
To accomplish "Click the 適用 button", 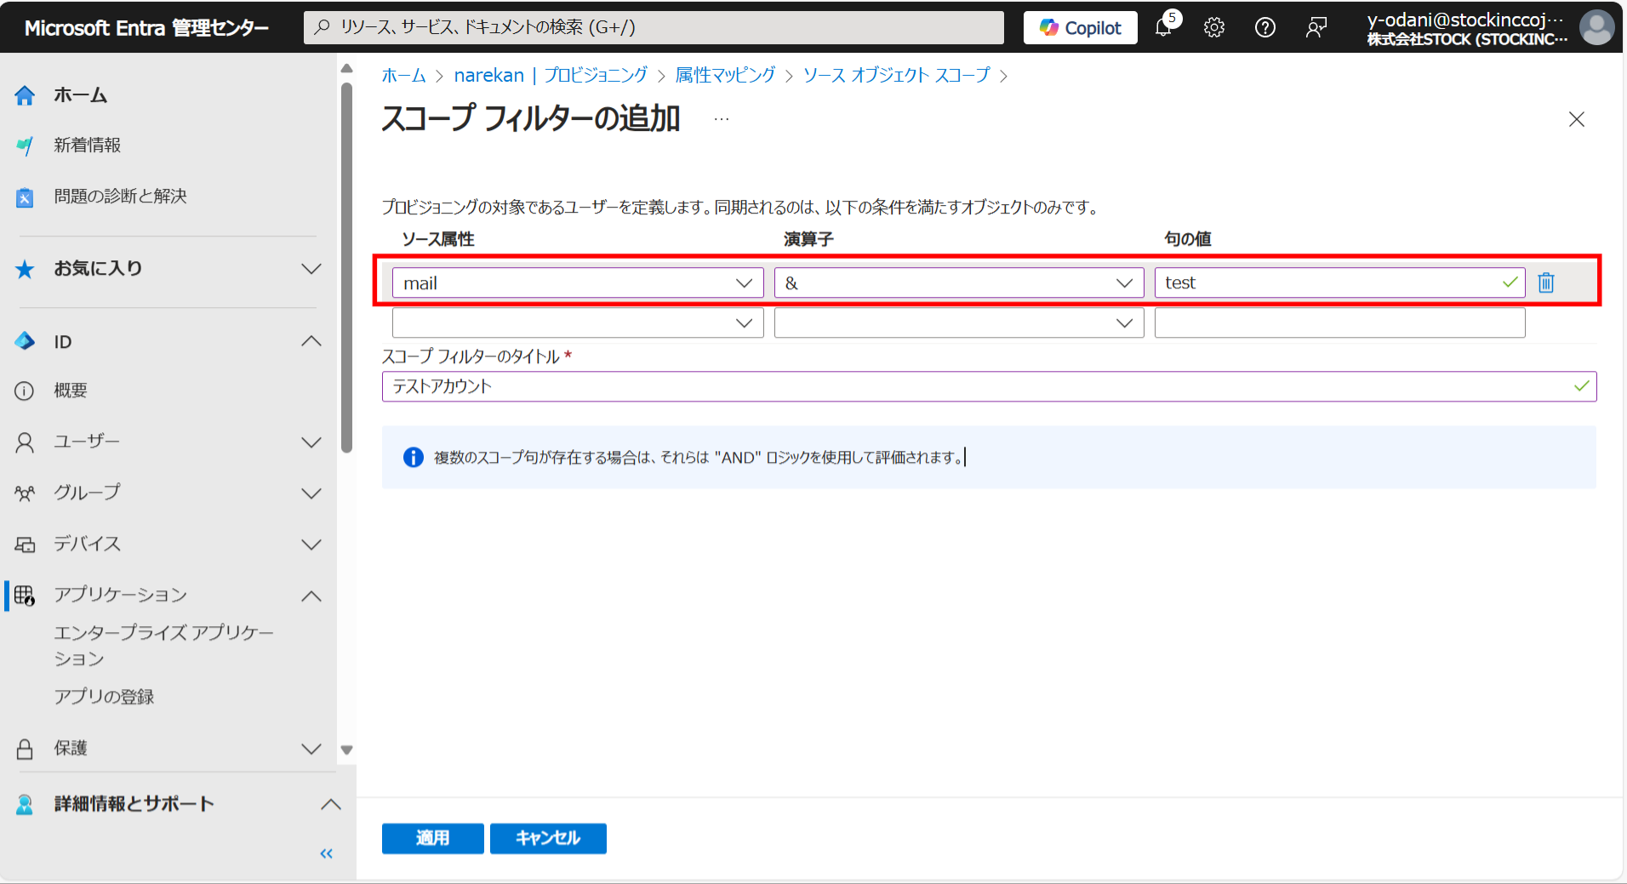I will tap(432, 838).
